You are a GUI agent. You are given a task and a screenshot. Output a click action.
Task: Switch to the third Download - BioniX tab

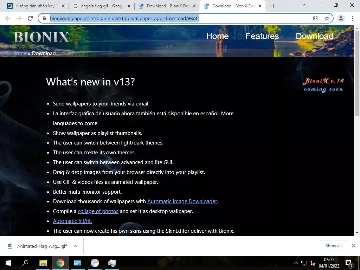point(168,6)
